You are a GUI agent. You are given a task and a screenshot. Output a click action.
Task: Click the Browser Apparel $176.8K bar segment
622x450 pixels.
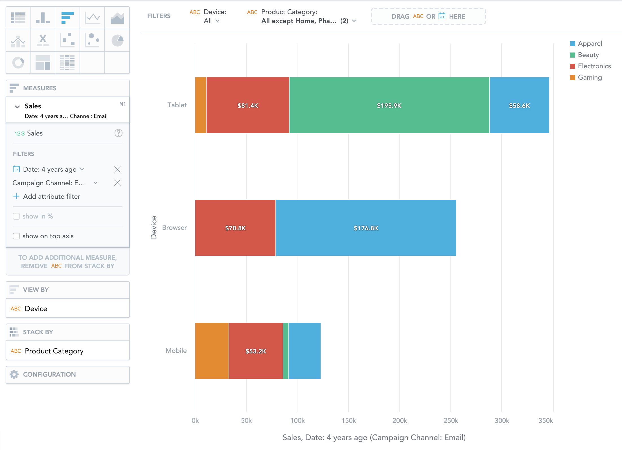coord(366,228)
